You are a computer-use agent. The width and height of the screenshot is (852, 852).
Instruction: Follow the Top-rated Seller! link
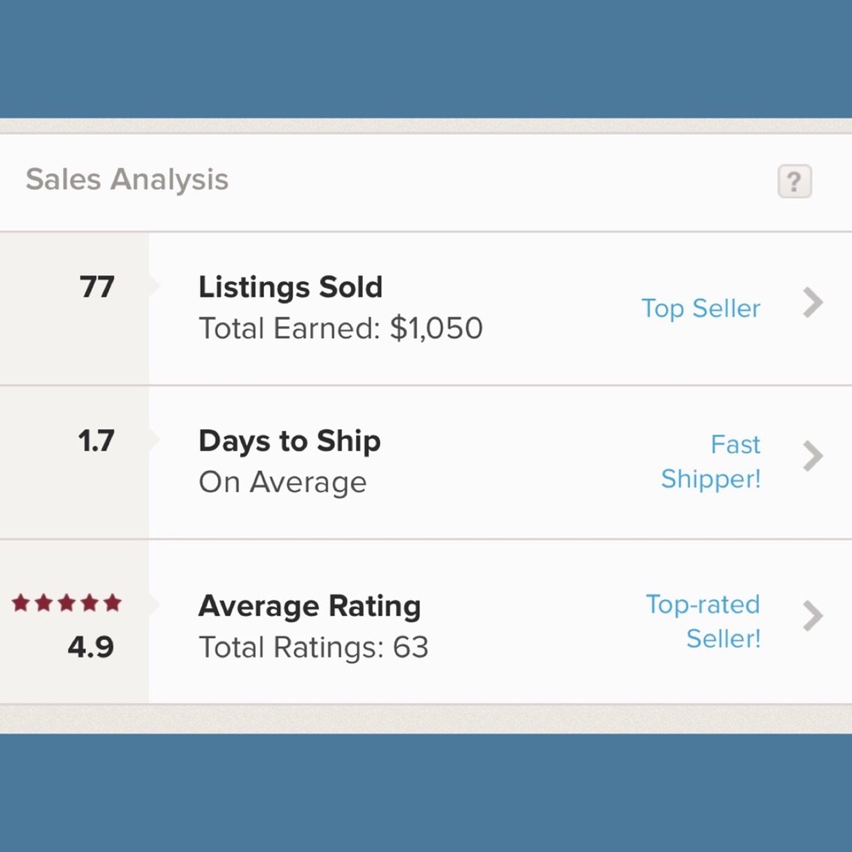[x=704, y=621]
